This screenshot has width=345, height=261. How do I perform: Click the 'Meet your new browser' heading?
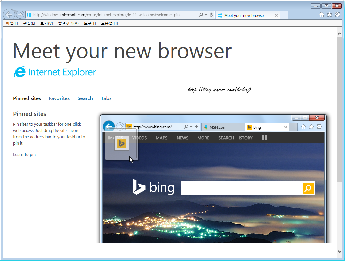pos(122,51)
